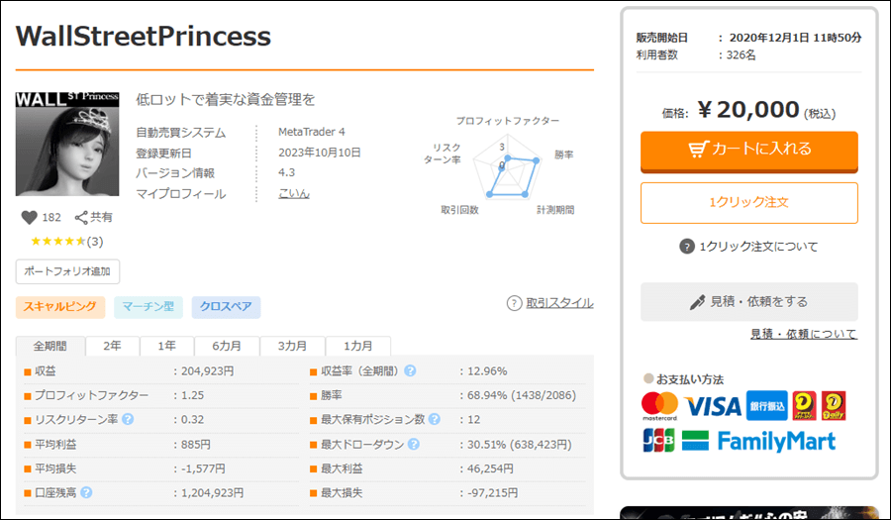Show the 3カ月 period tab
This screenshot has width=891, height=520.
coord(292,347)
